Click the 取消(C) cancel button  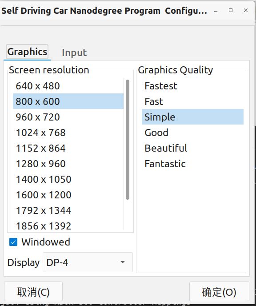tap(33, 292)
